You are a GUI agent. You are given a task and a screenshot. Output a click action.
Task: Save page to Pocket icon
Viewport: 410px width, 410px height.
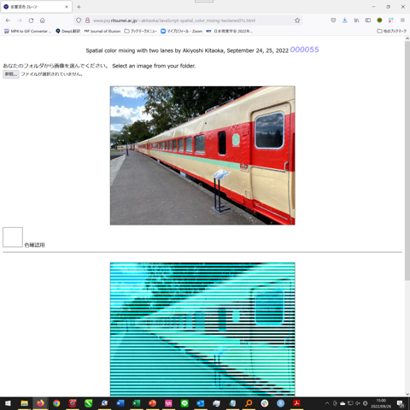(333, 20)
